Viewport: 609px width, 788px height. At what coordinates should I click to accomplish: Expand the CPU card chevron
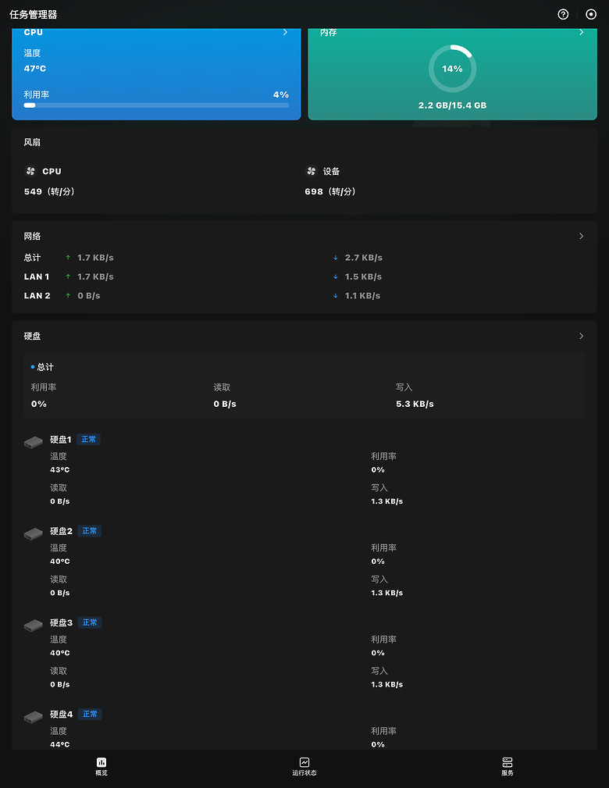point(285,32)
